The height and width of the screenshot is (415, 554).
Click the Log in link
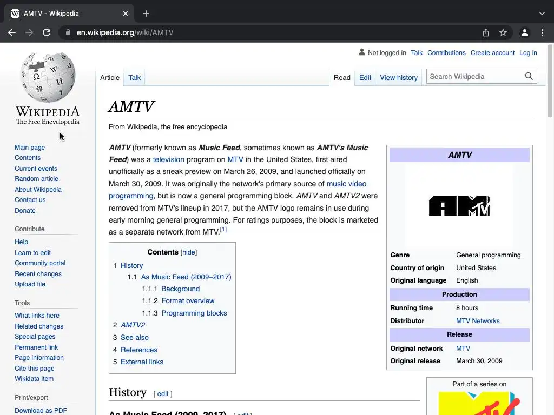point(528,53)
